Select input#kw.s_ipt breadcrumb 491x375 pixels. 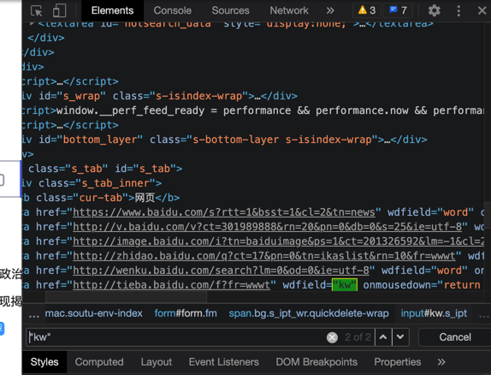434,313
